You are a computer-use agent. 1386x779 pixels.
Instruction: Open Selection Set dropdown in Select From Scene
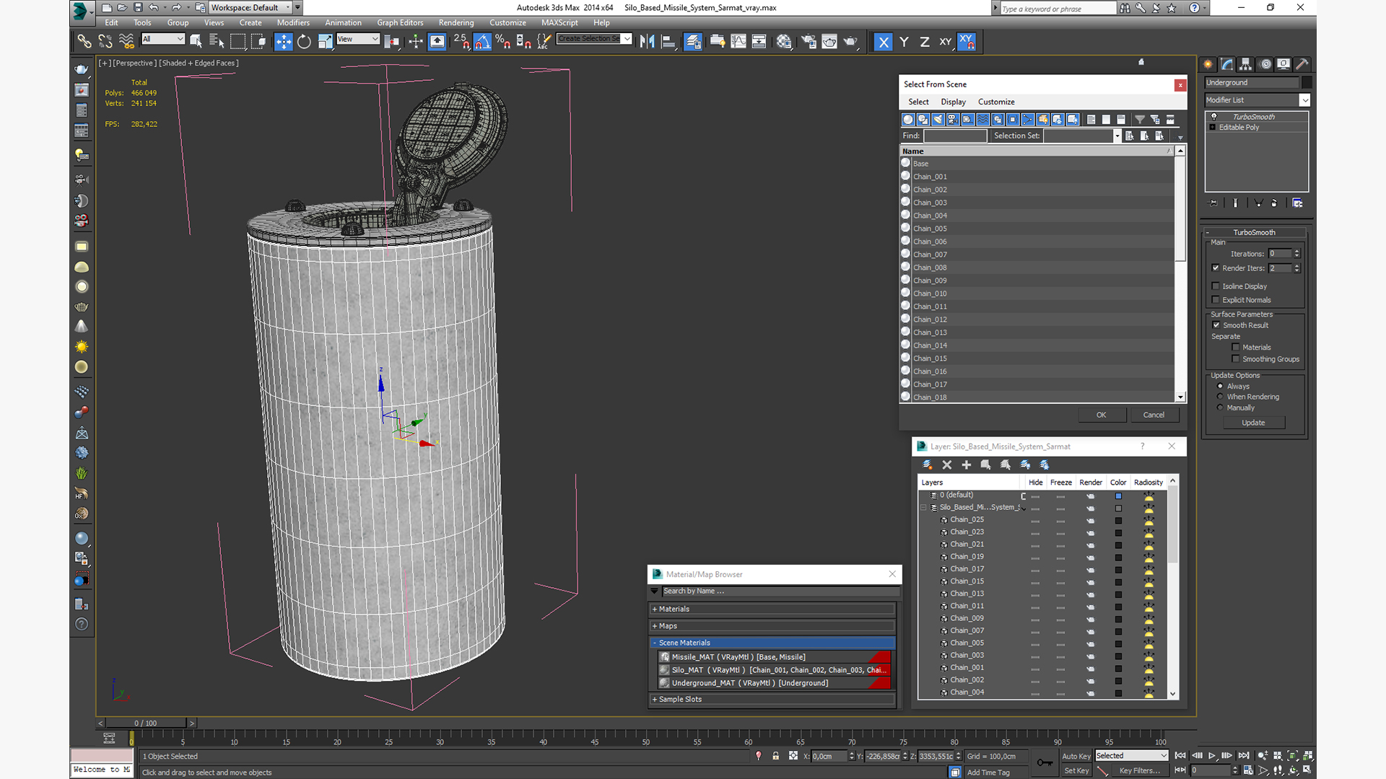coord(1117,136)
